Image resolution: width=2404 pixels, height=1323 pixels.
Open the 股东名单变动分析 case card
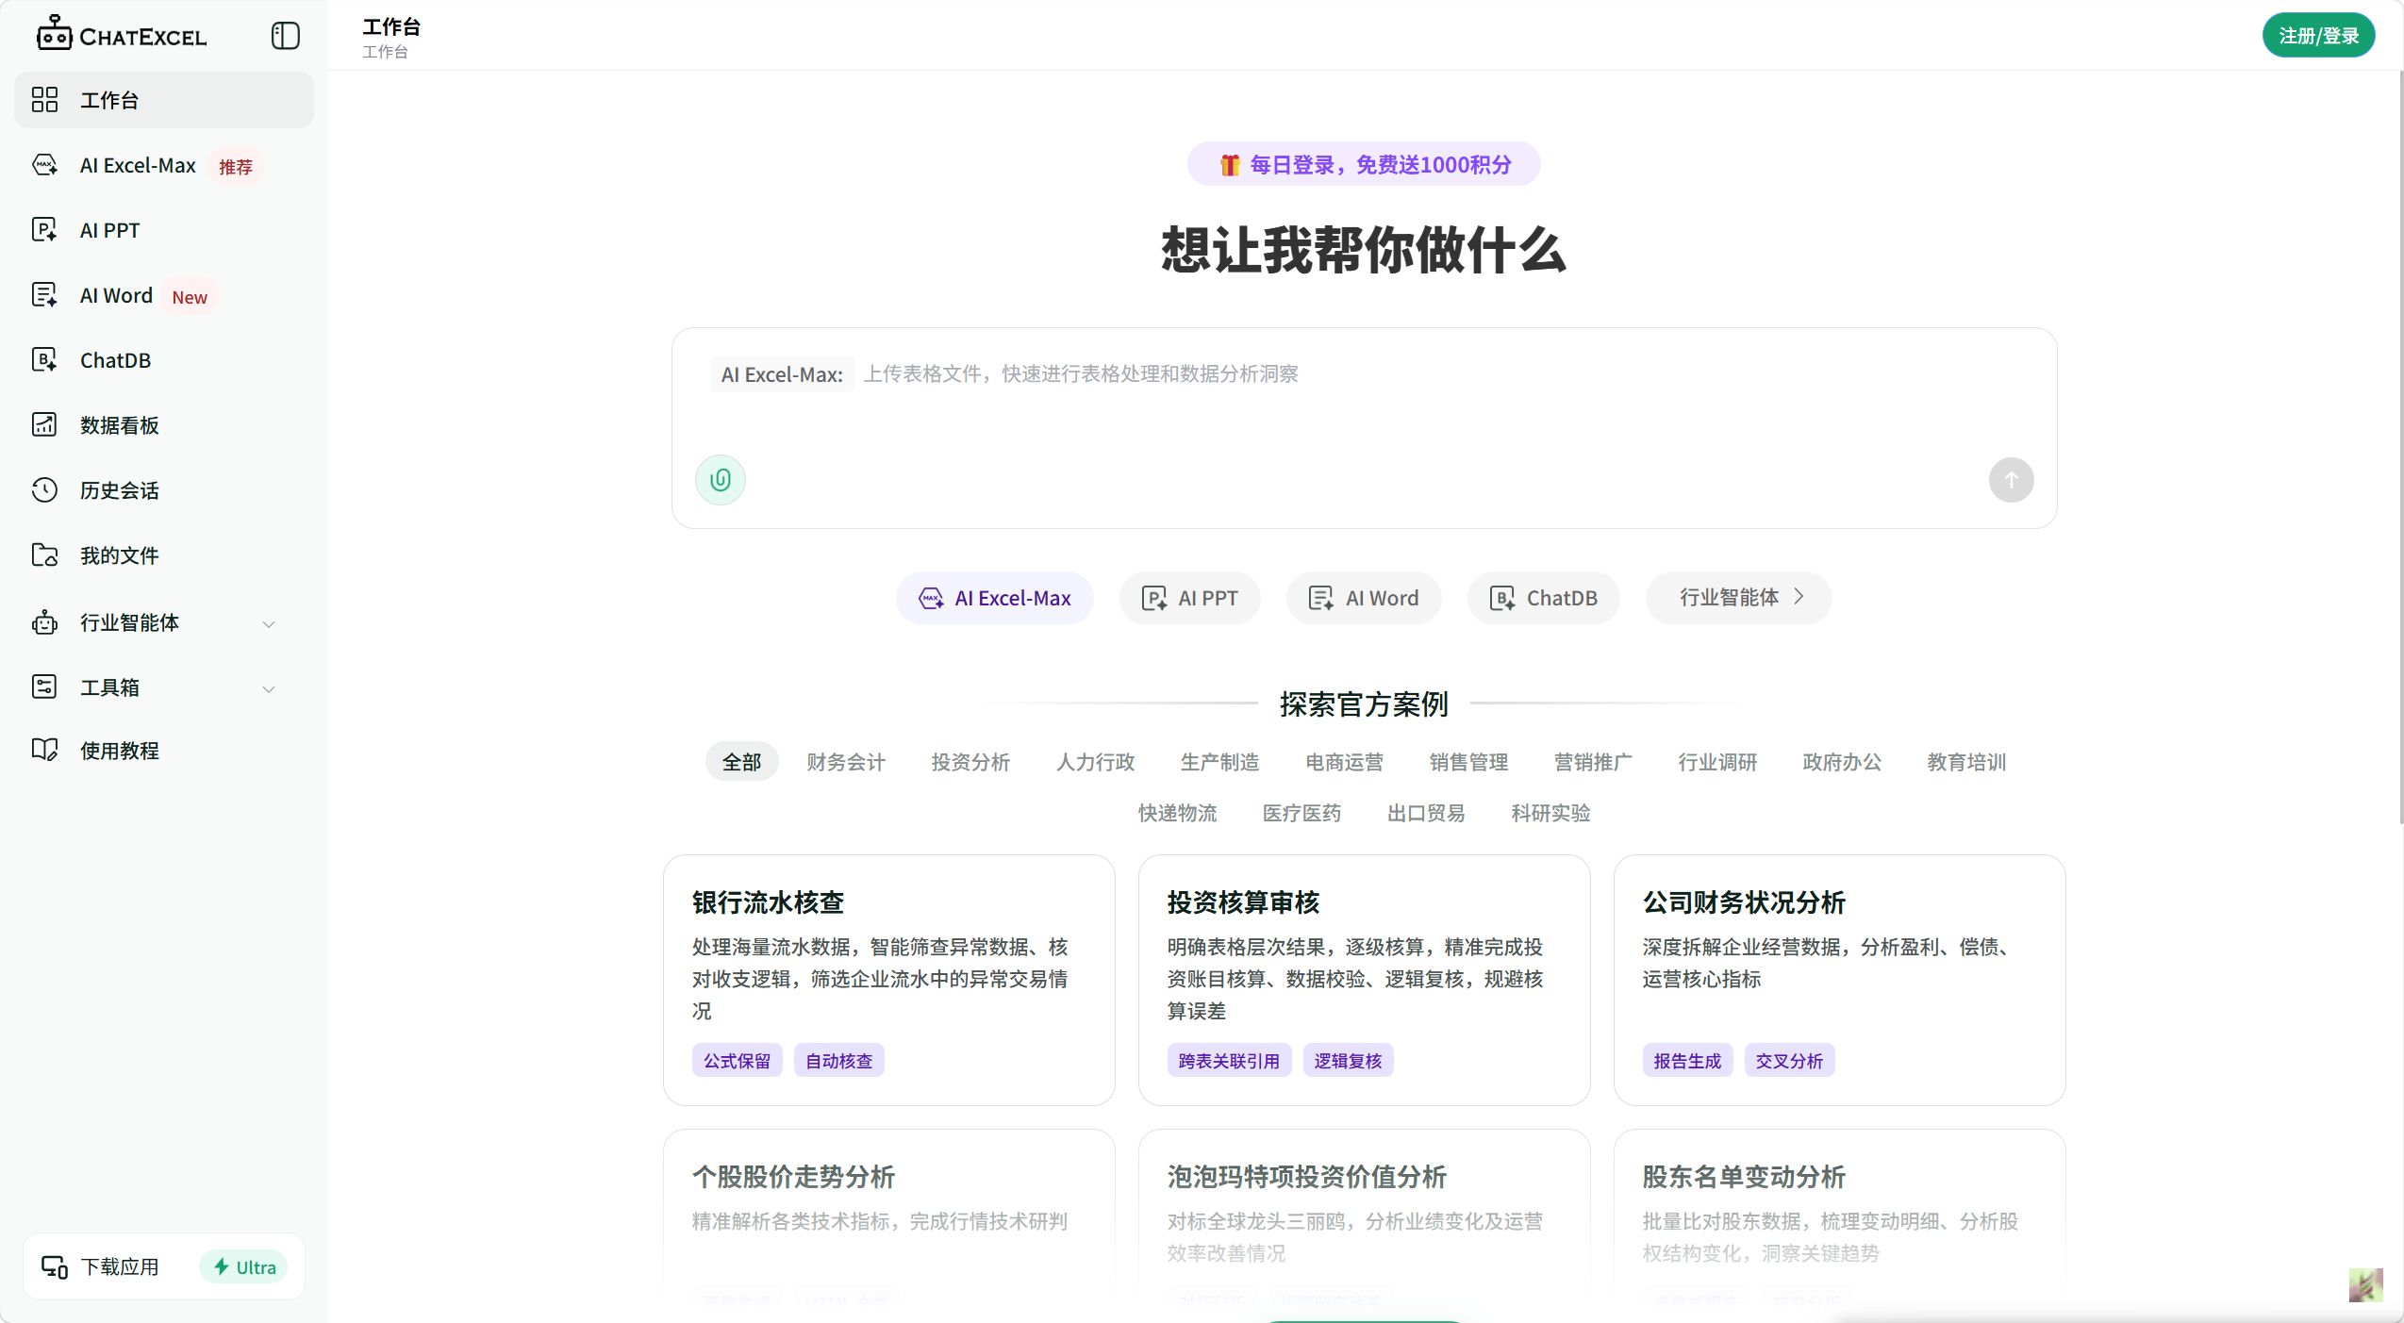(x=1839, y=1224)
